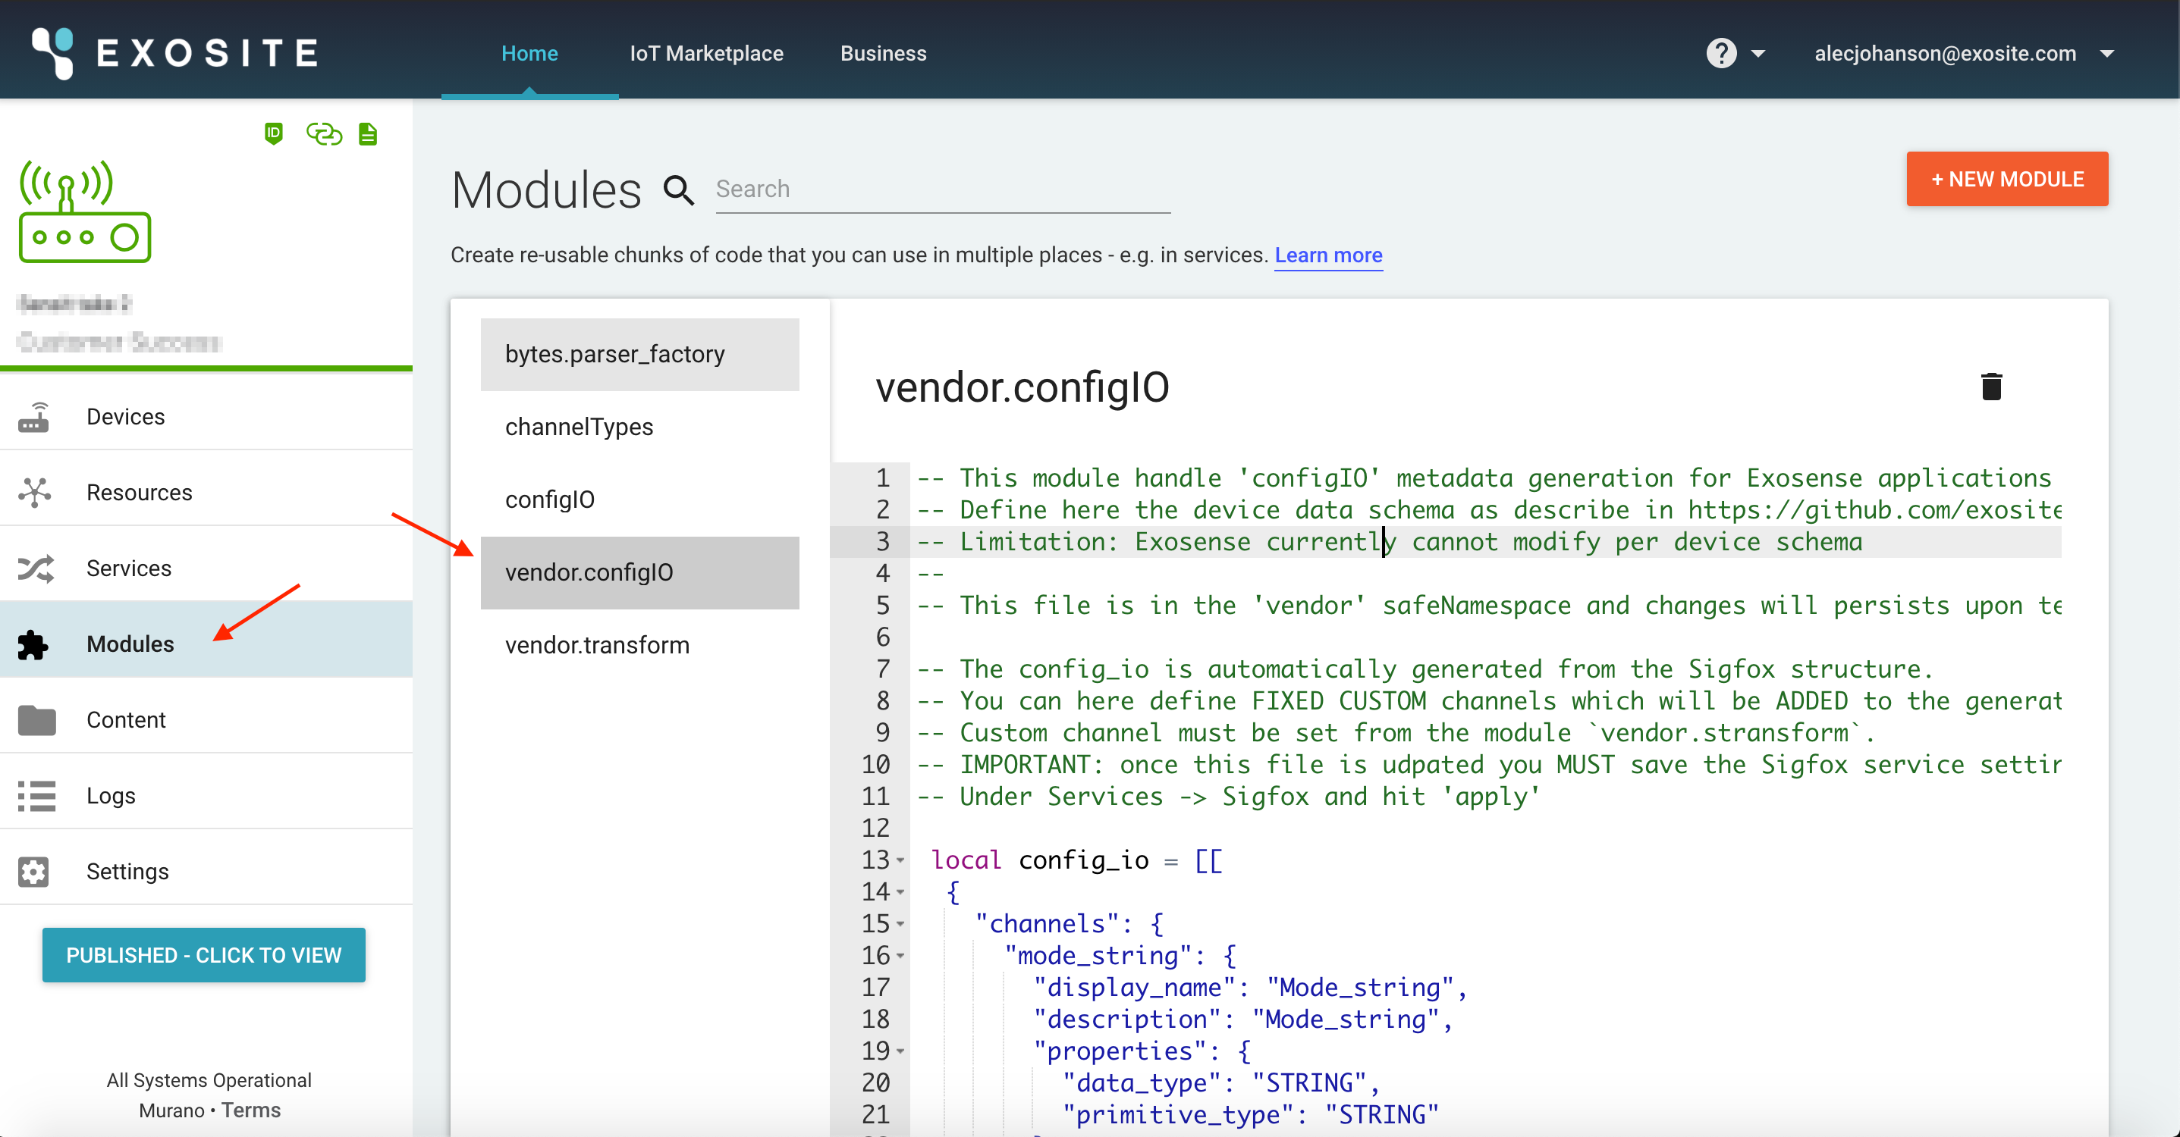This screenshot has height=1137, width=2180.
Task: Click the Modules puzzle piece icon
Action: 33,644
